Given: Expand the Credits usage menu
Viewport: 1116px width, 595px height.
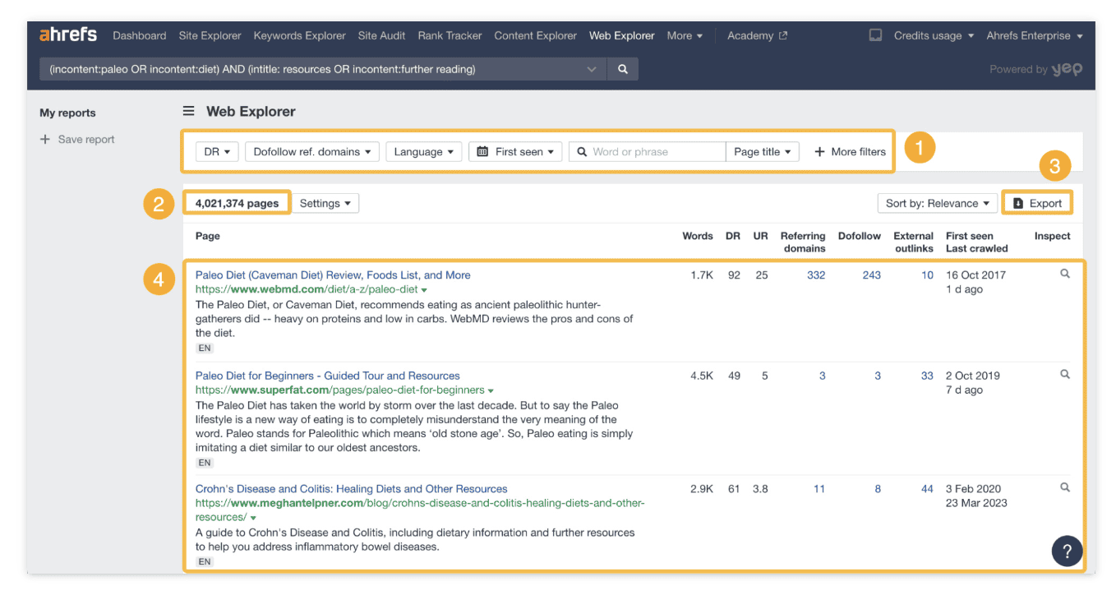Looking at the screenshot, I should (934, 35).
